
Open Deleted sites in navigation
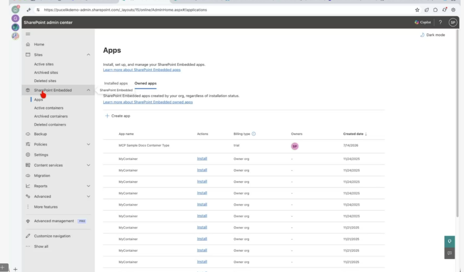(x=45, y=80)
